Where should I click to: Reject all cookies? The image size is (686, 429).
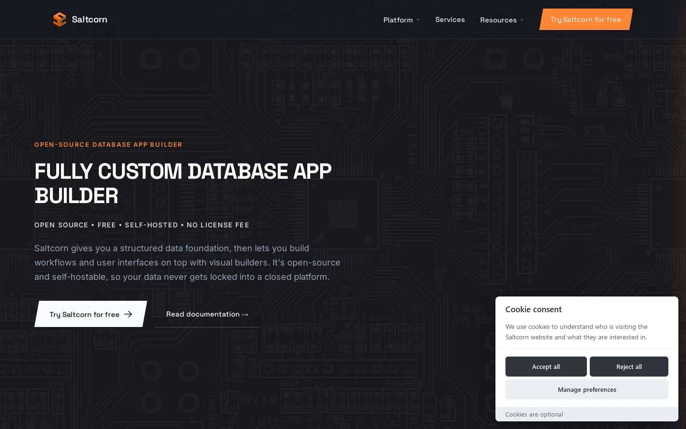(x=629, y=367)
